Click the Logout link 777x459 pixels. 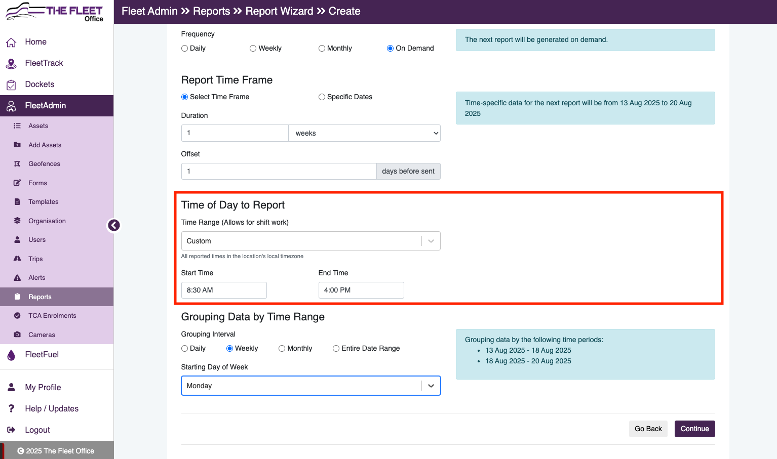[x=37, y=430]
